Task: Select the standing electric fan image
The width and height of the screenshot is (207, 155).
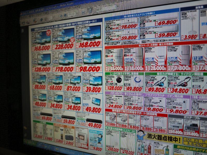Action: pos(192,24)
